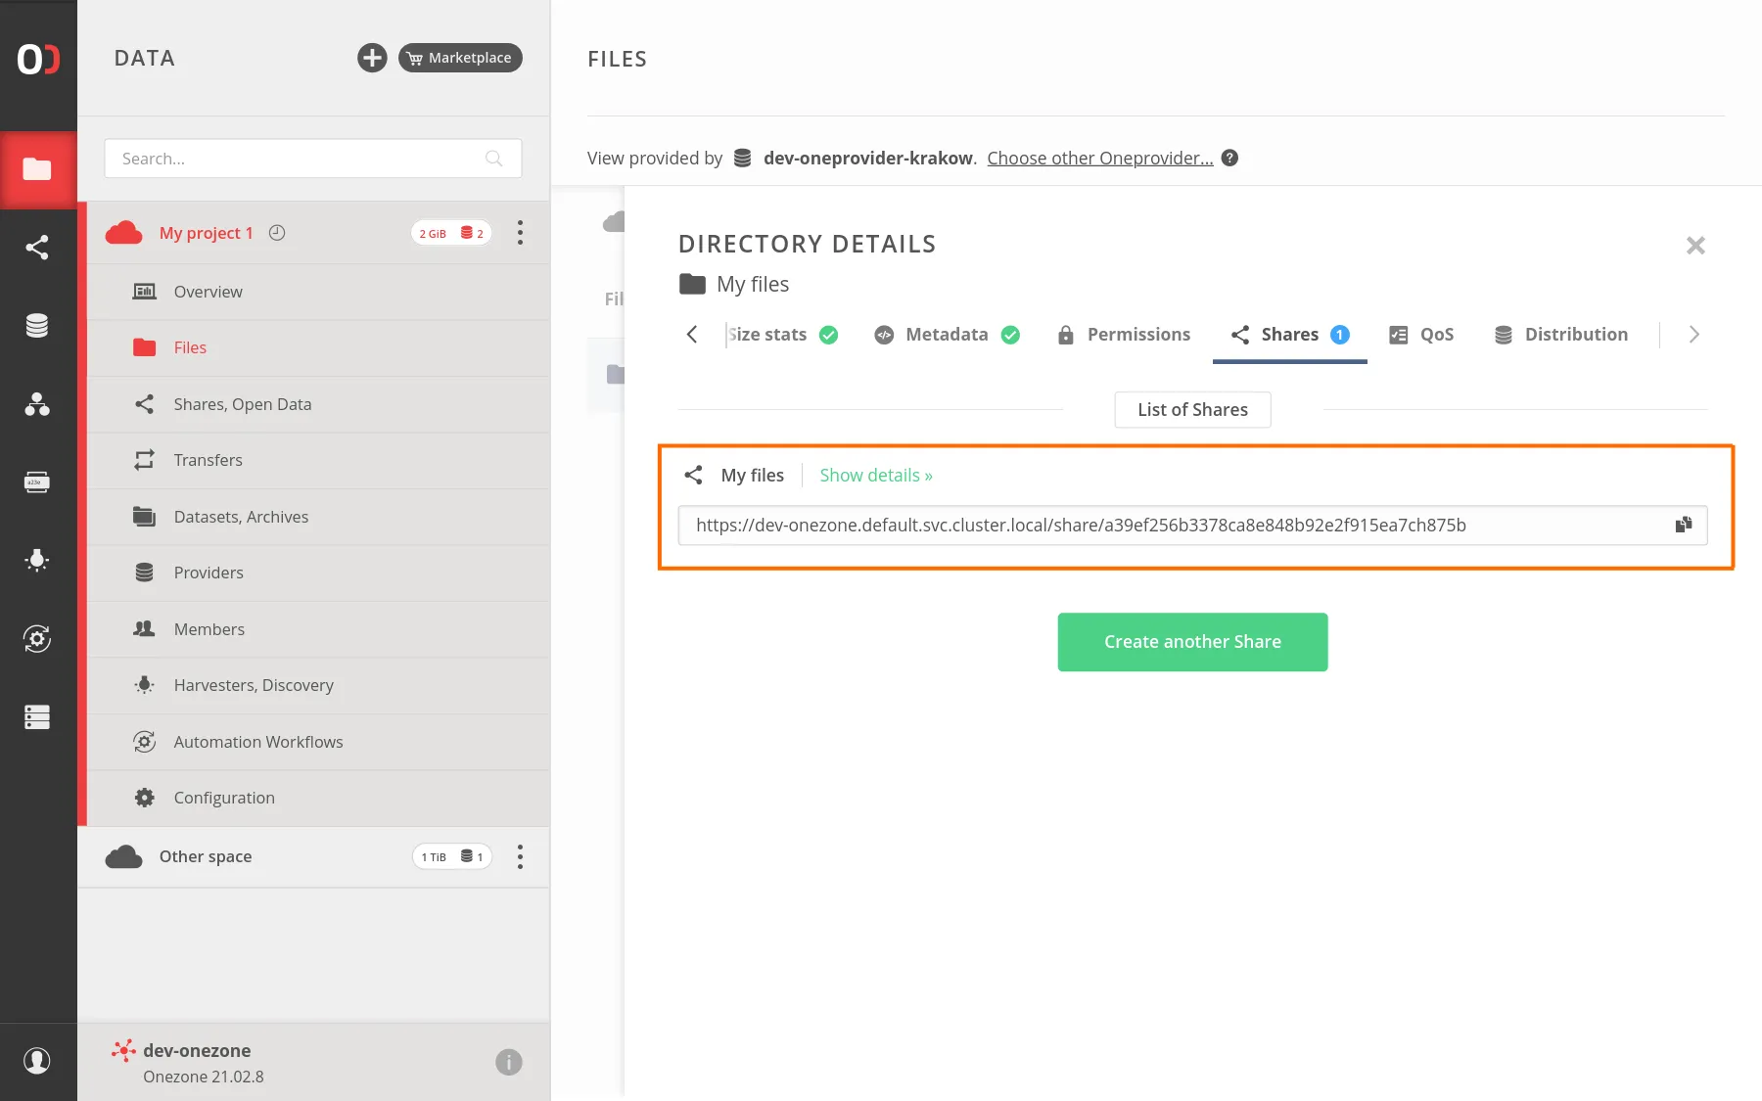Image resolution: width=1762 pixels, height=1101 pixels.
Task: Click Show details link
Action: [875, 476]
